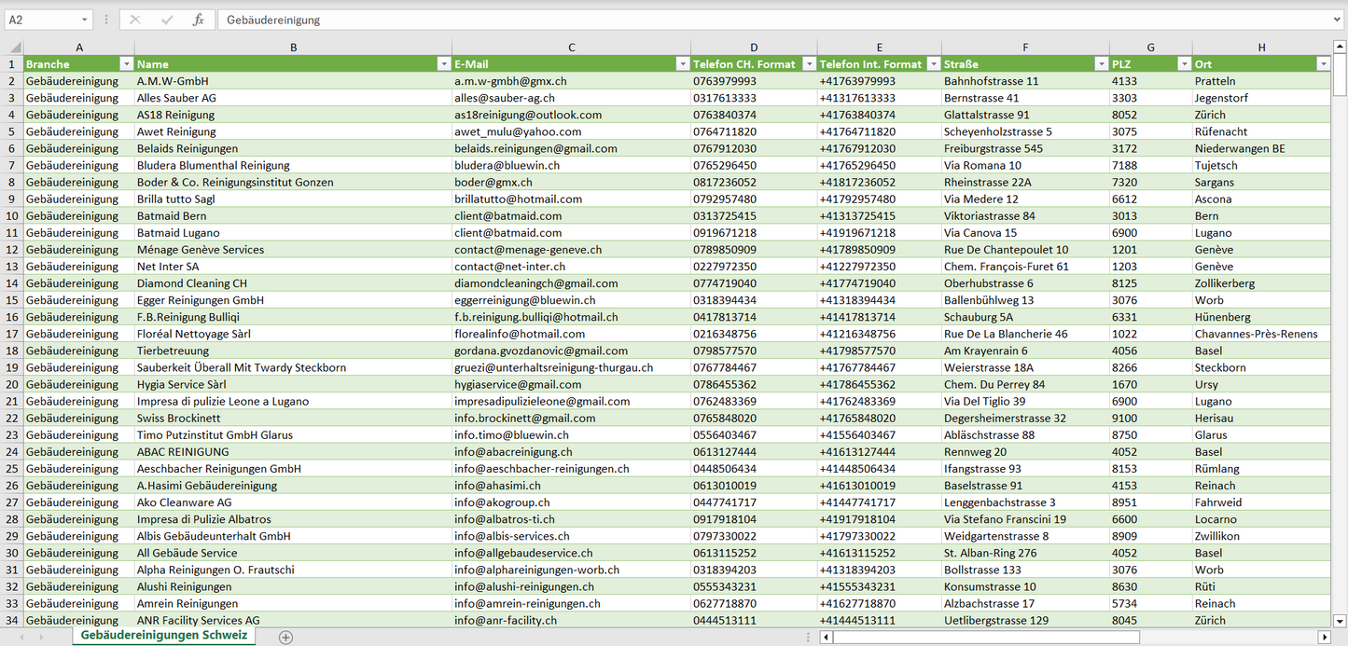Click the Insert Function fx icon
The height and width of the screenshot is (646, 1348).
(198, 20)
